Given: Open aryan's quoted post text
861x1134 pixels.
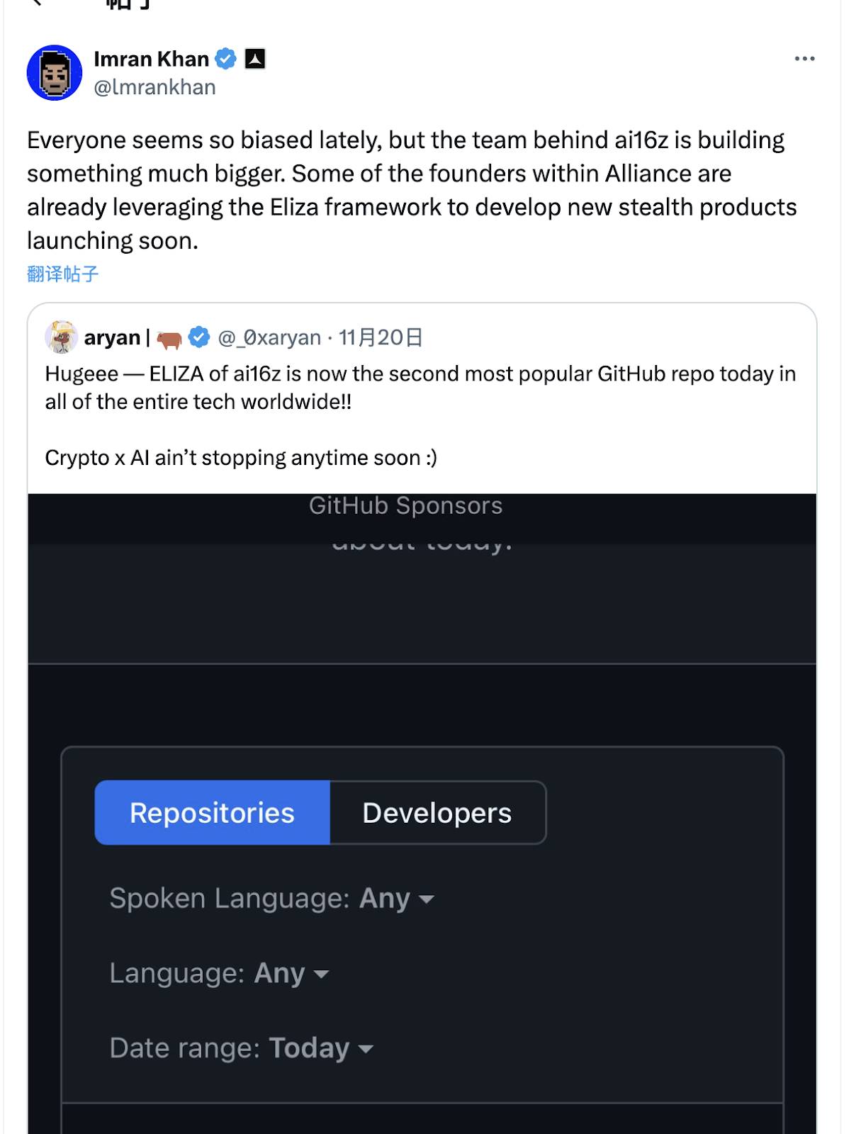Looking at the screenshot, I should tap(420, 415).
